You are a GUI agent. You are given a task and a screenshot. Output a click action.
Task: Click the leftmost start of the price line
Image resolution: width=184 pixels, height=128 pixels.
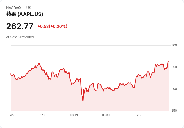coord(11,74)
